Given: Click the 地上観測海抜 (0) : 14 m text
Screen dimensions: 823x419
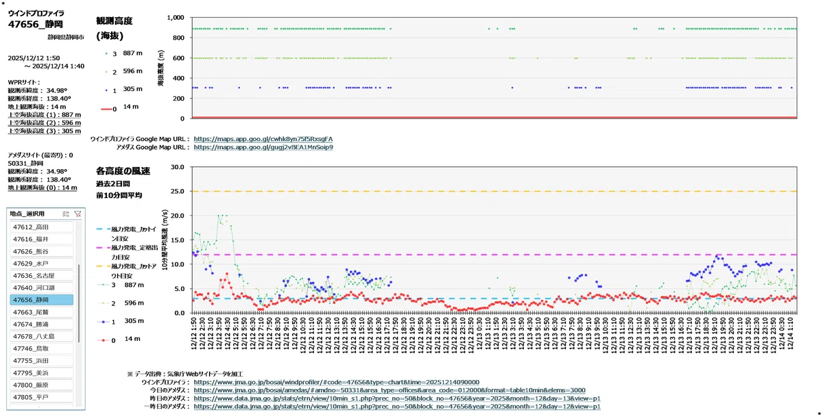Looking at the screenshot, I should tap(42, 187).
